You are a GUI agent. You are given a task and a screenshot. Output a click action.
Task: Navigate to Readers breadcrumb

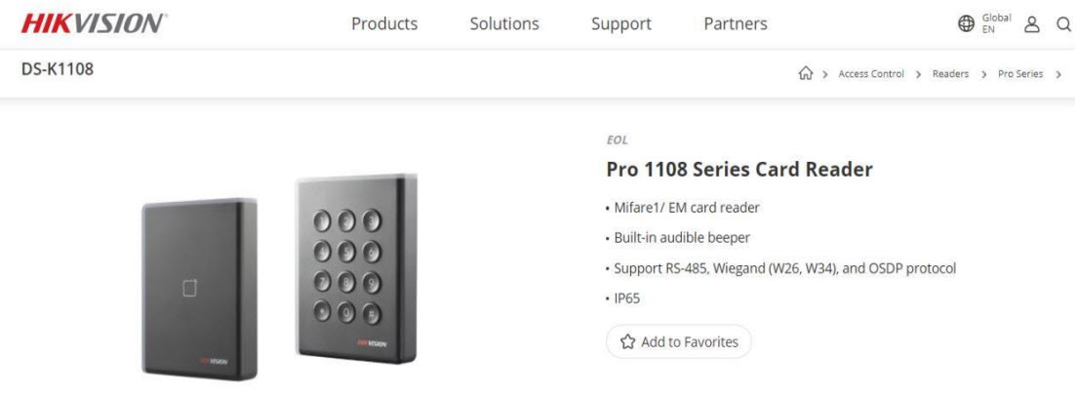(950, 74)
